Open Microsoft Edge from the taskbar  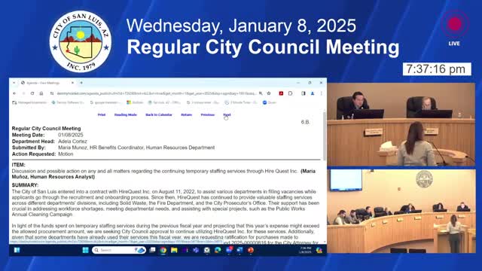(218, 250)
